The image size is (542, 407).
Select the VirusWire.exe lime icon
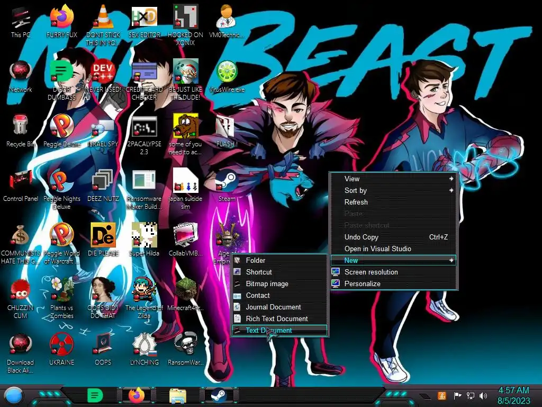pos(227,77)
